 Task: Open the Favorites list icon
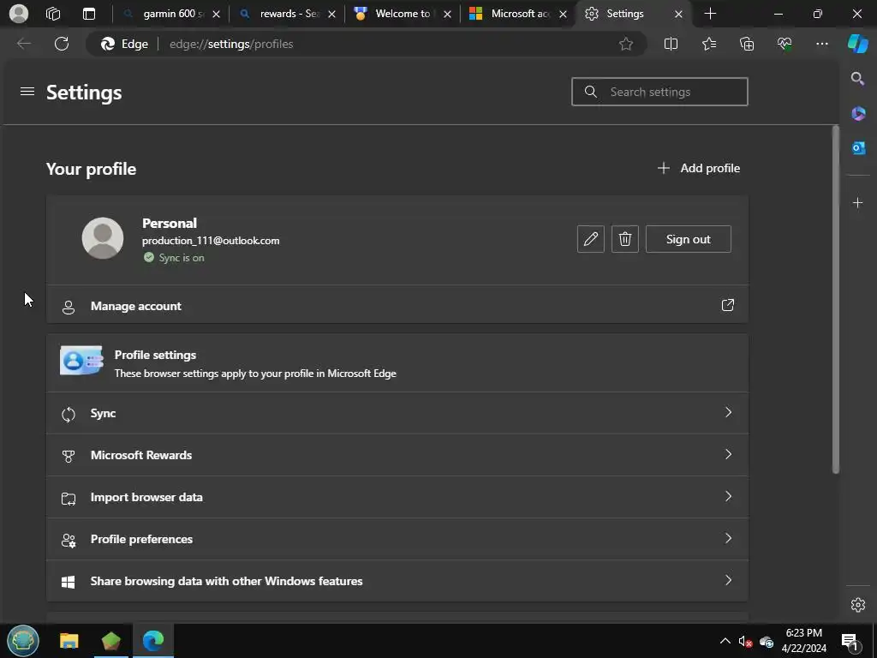point(708,44)
